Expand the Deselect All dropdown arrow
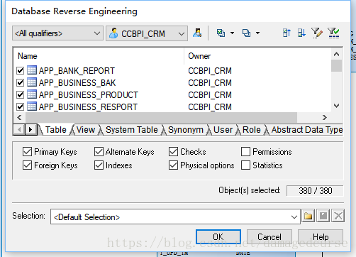Screen dimensions: 356x257 pos(258,33)
